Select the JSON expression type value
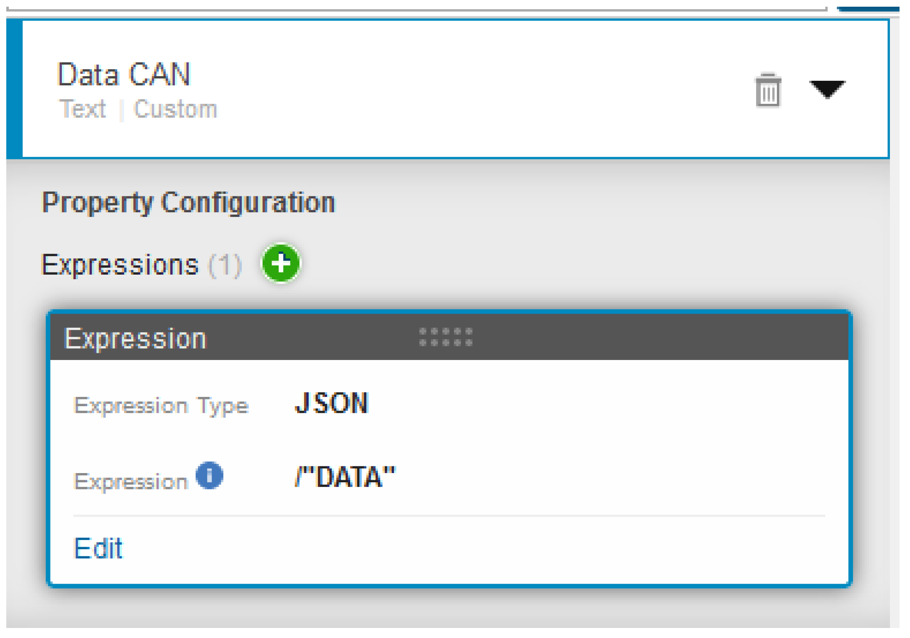Image resolution: width=910 pixels, height=638 pixels. point(331,404)
